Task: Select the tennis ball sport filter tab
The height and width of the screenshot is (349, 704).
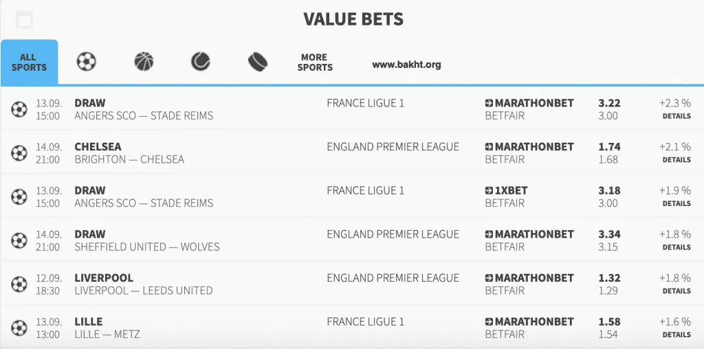Action: coord(200,63)
